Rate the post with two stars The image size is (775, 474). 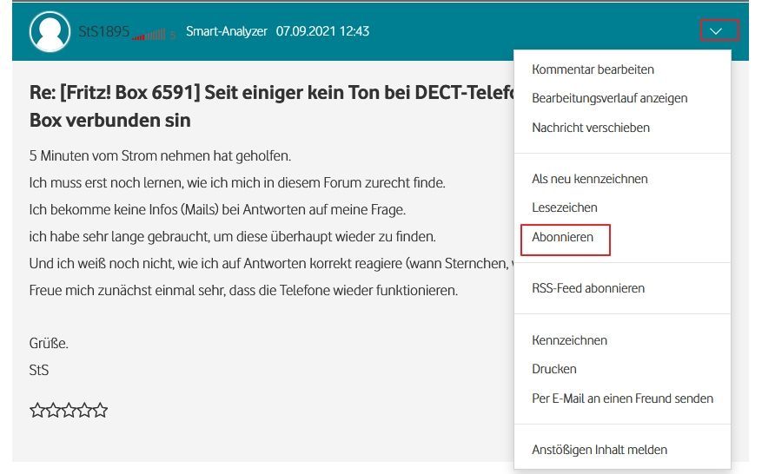pyautogui.click(x=53, y=410)
